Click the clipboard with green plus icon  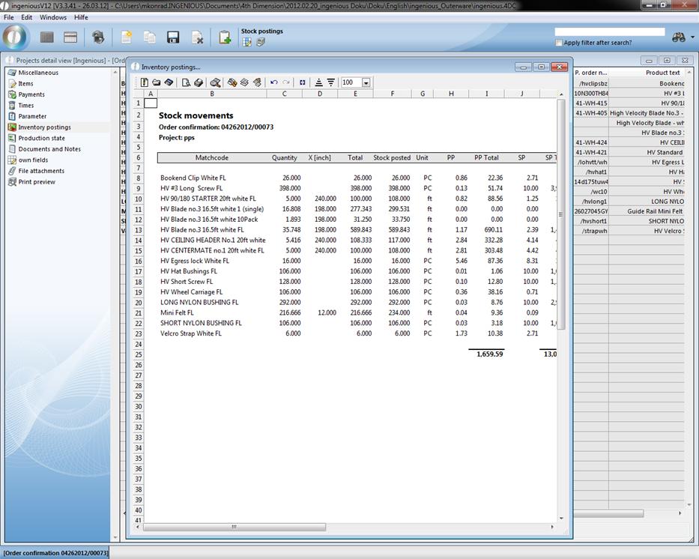point(224,37)
